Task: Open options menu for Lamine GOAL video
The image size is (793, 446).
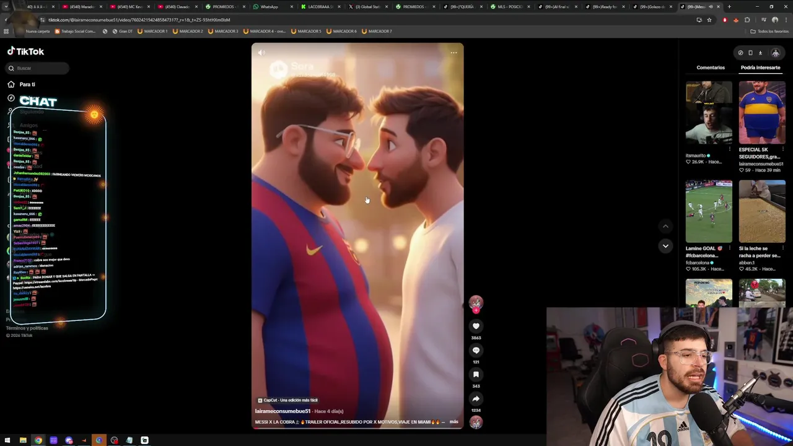Action: pyautogui.click(x=729, y=248)
